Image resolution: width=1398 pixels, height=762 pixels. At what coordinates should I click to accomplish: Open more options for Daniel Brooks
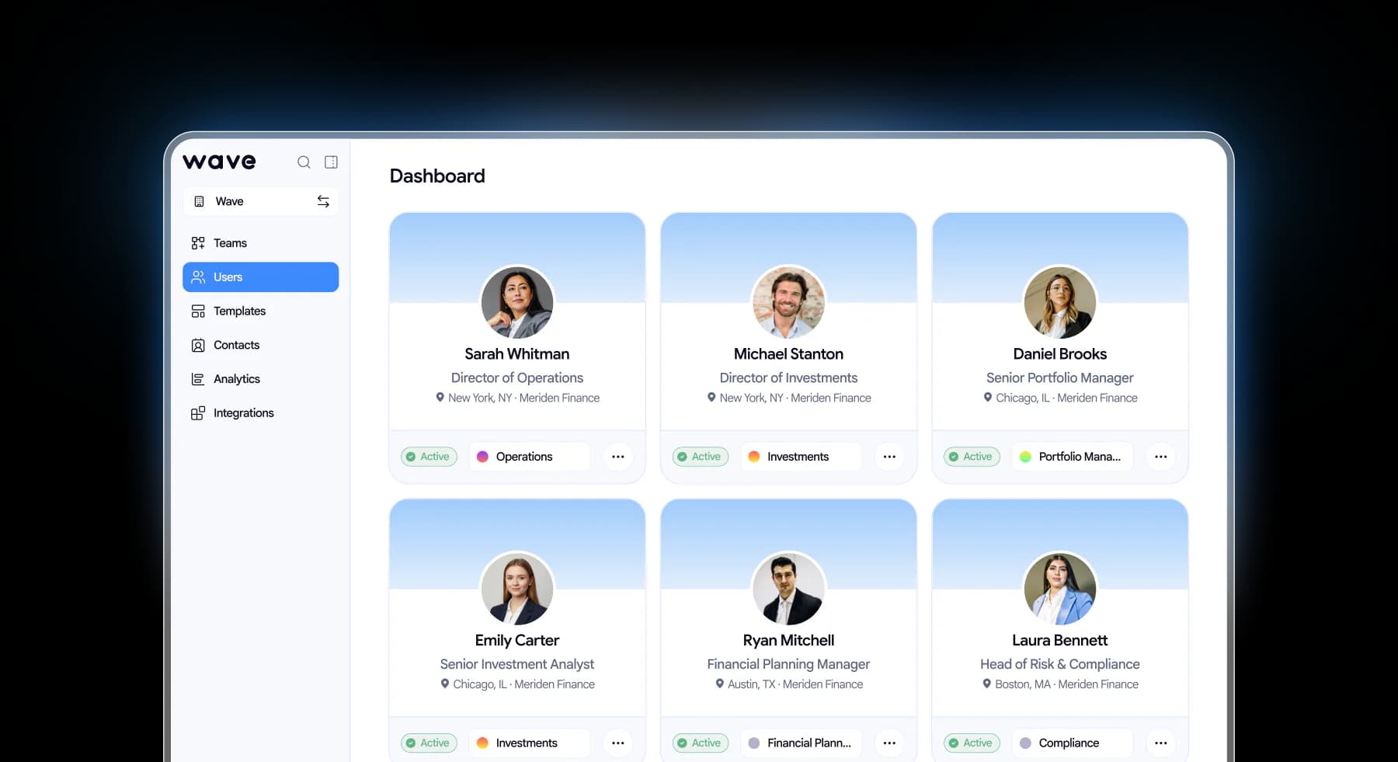point(1160,457)
